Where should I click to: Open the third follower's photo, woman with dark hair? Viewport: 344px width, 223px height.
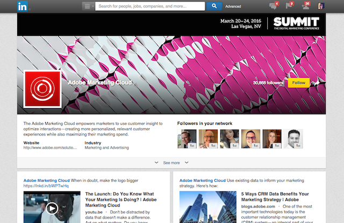pos(230,139)
